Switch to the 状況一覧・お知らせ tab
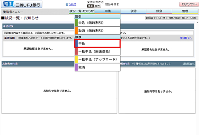The width and height of the screenshot is (200, 135). [82, 11]
